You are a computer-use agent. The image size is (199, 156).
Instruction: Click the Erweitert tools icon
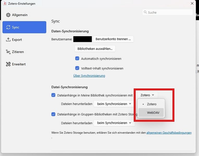[8, 64]
